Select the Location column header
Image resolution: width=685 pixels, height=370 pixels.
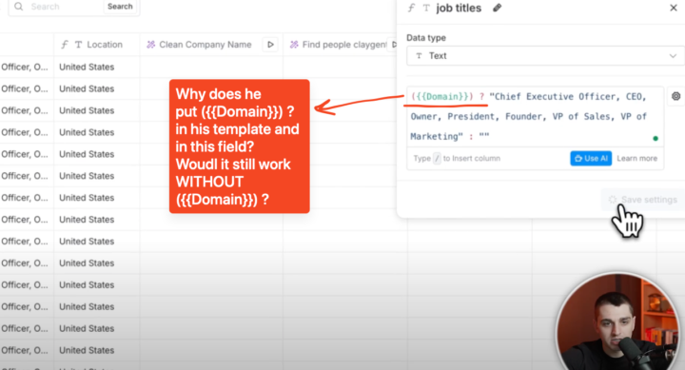[x=97, y=45]
